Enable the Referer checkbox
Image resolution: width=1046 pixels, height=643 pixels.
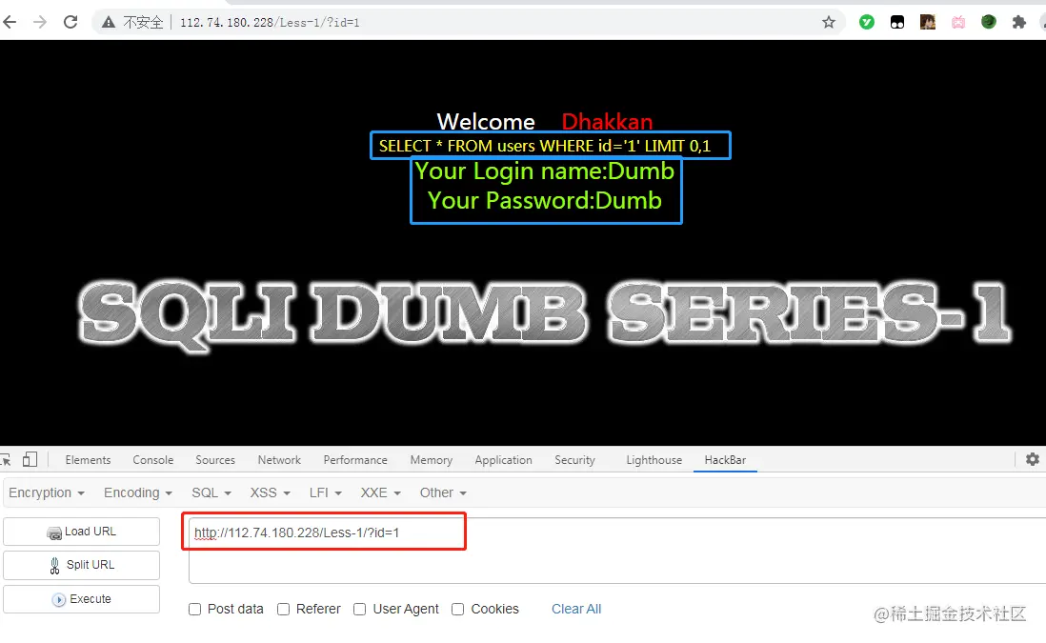tap(284, 609)
